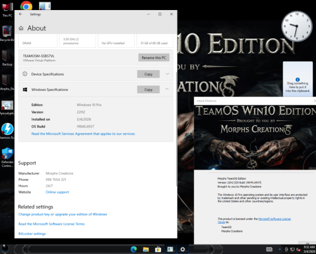Open Microsoft Software License link in About Windows
316x254 pixels.
click(274, 219)
